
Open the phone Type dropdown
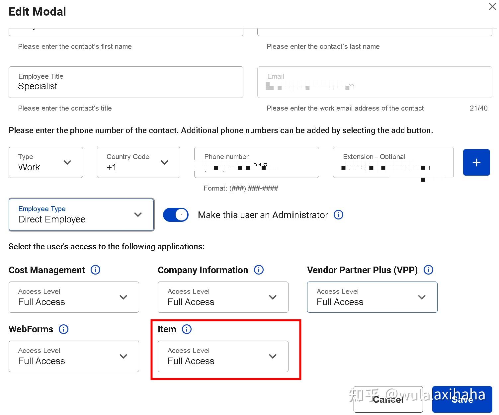(46, 162)
